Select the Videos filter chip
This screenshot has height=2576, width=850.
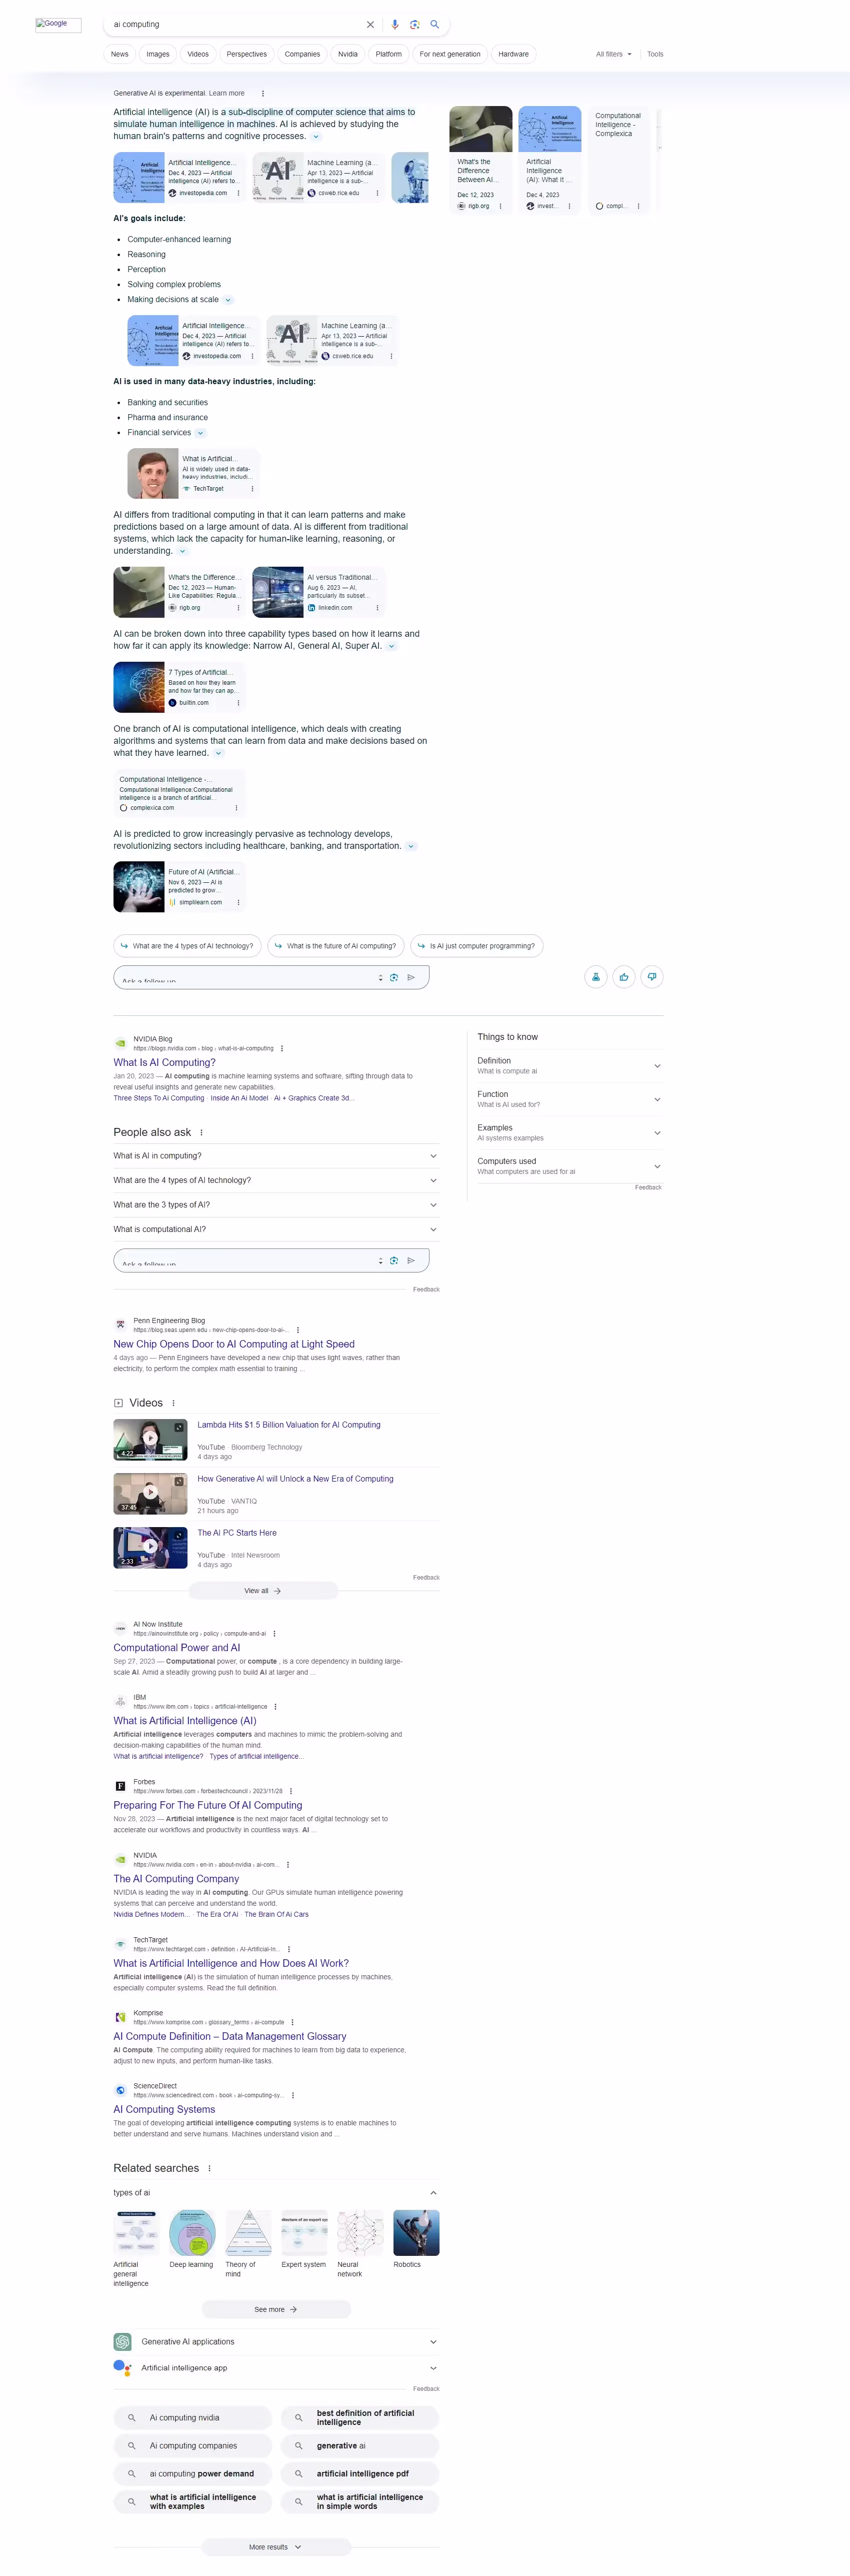click(x=198, y=54)
